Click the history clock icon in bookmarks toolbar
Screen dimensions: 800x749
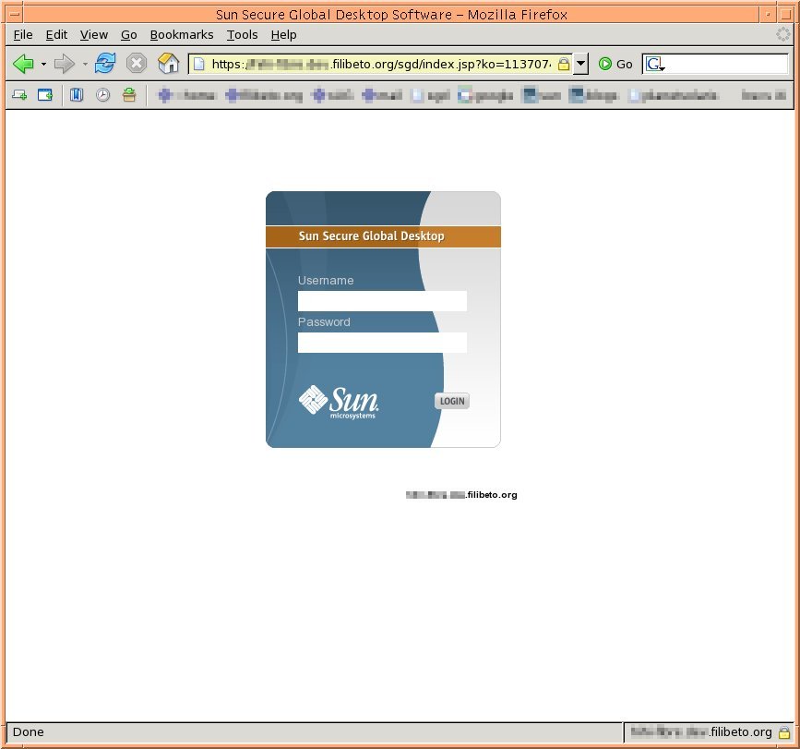[102, 95]
